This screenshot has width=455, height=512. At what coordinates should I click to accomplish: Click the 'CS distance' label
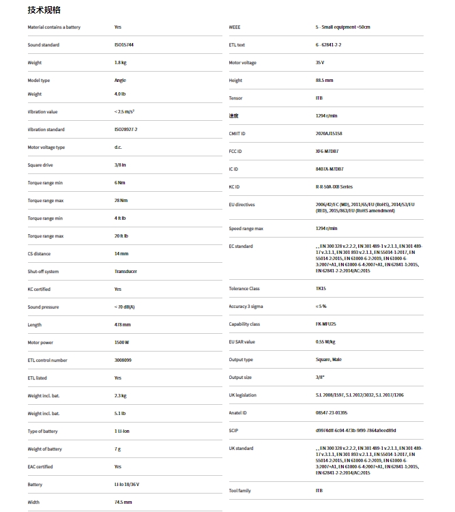point(40,254)
